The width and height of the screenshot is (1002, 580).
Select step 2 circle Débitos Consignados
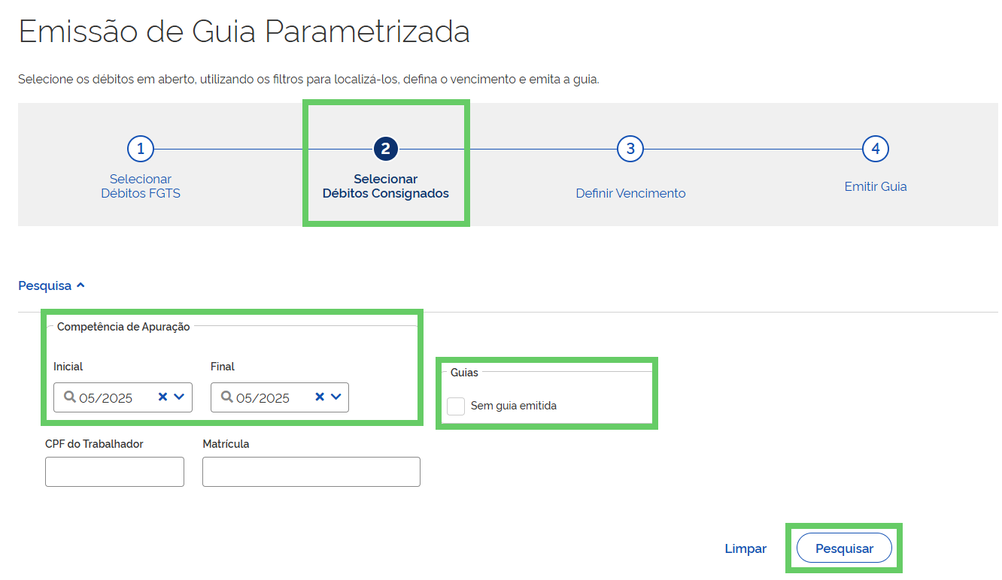385,149
